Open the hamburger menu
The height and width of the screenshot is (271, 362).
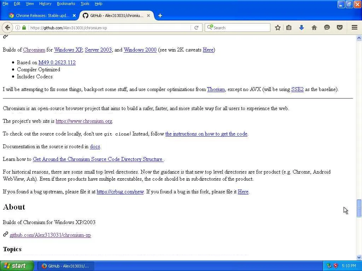tap(355, 28)
